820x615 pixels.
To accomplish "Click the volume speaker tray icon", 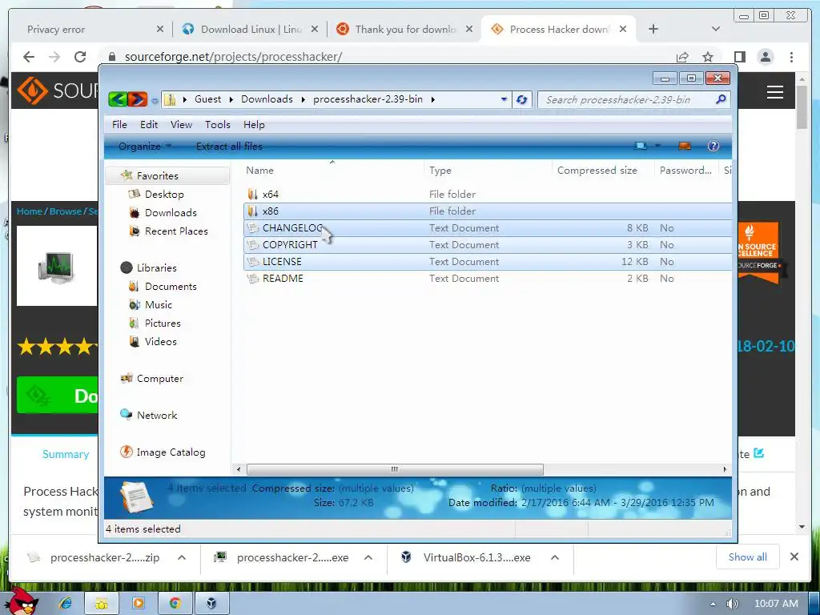I will pyautogui.click(x=732, y=604).
